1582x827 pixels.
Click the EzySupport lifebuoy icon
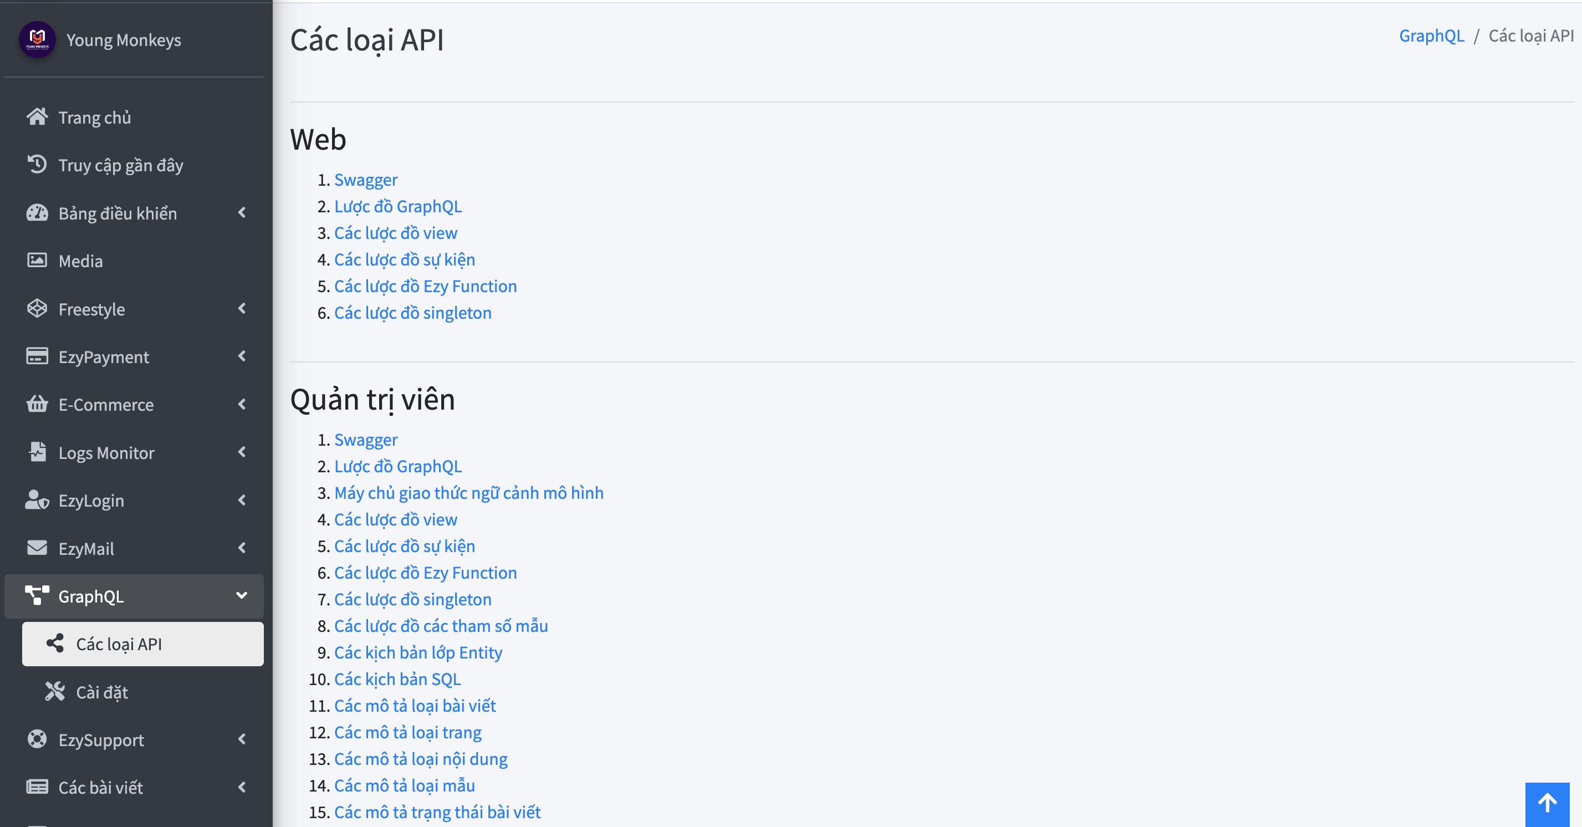tap(37, 739)
